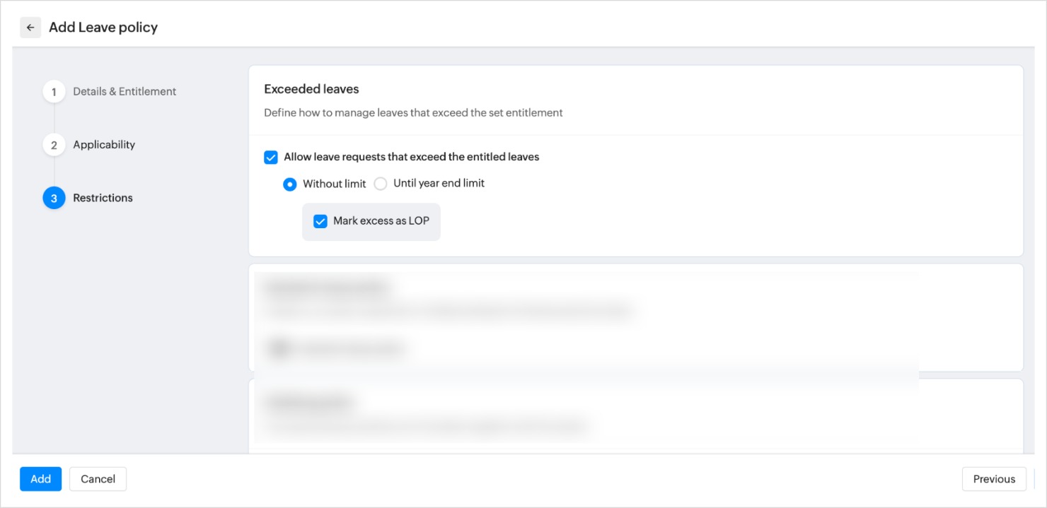
Task: Click the "Define how to manage leaves" description
Action: tap(413, 113)
